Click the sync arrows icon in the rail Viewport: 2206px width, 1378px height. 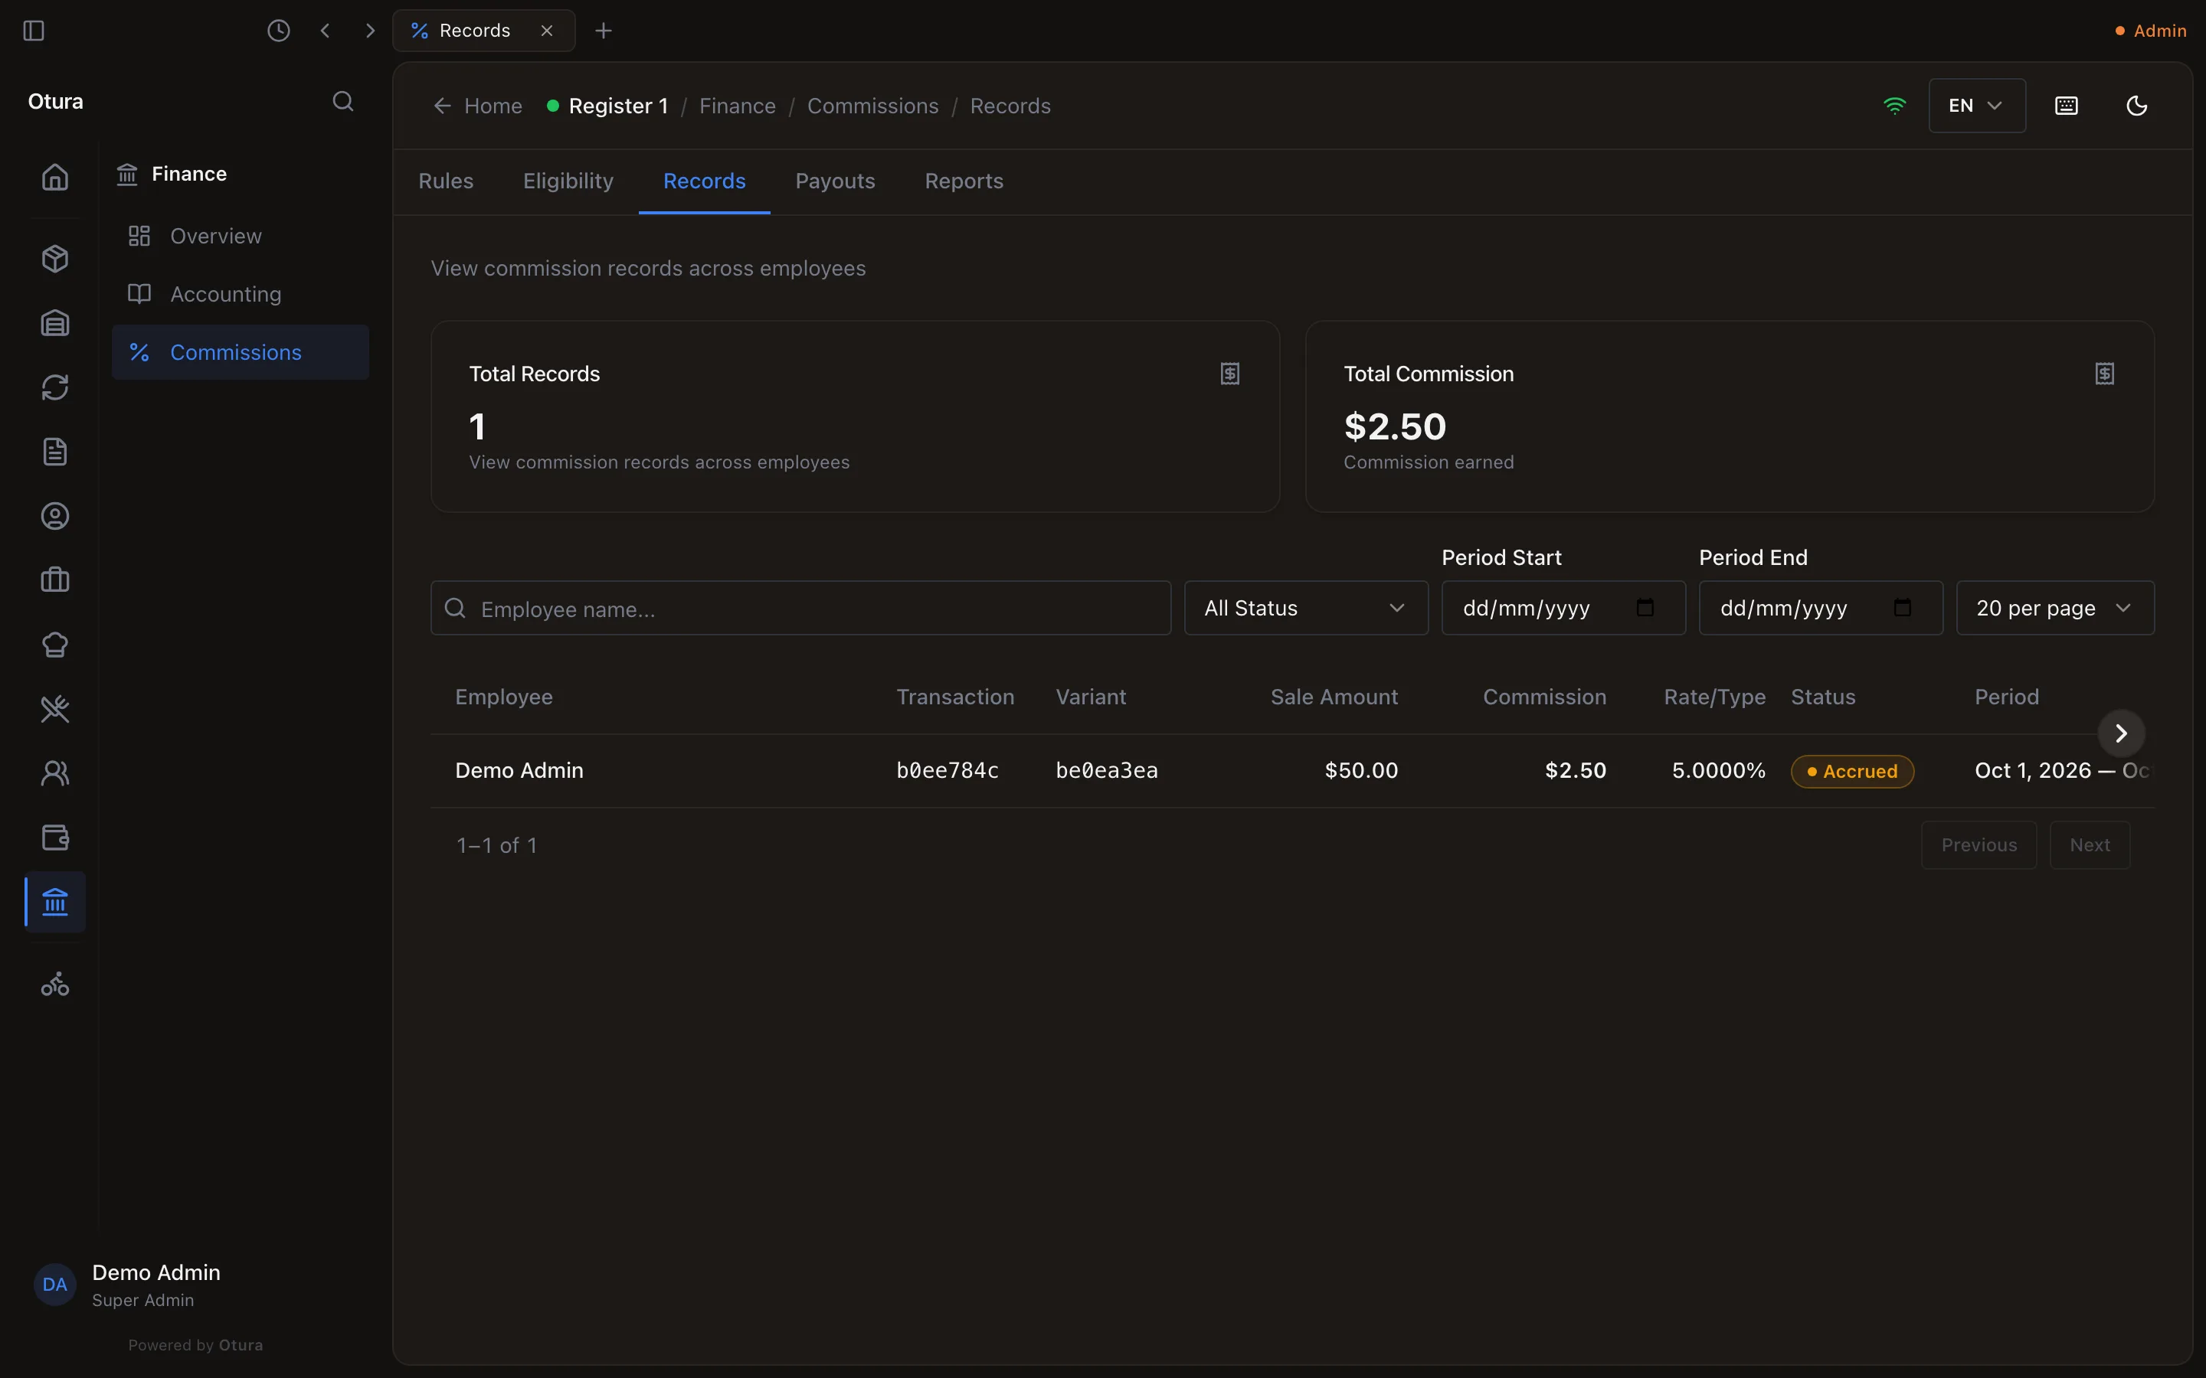click(56, 387)
